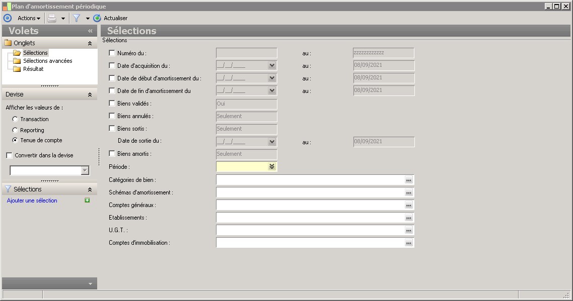
Task: Enable the Numéro du checkbox
Action: [x=112, y=53]
